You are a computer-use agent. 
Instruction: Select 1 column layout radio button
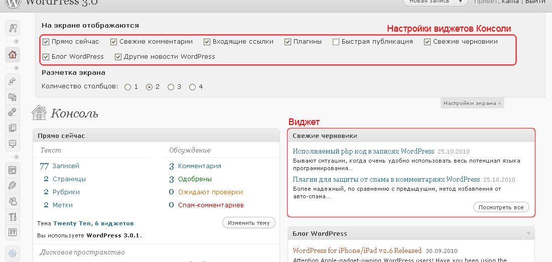click(128, 87)
